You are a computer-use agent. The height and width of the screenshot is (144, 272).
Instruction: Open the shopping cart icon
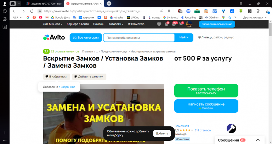click(181, 24)
